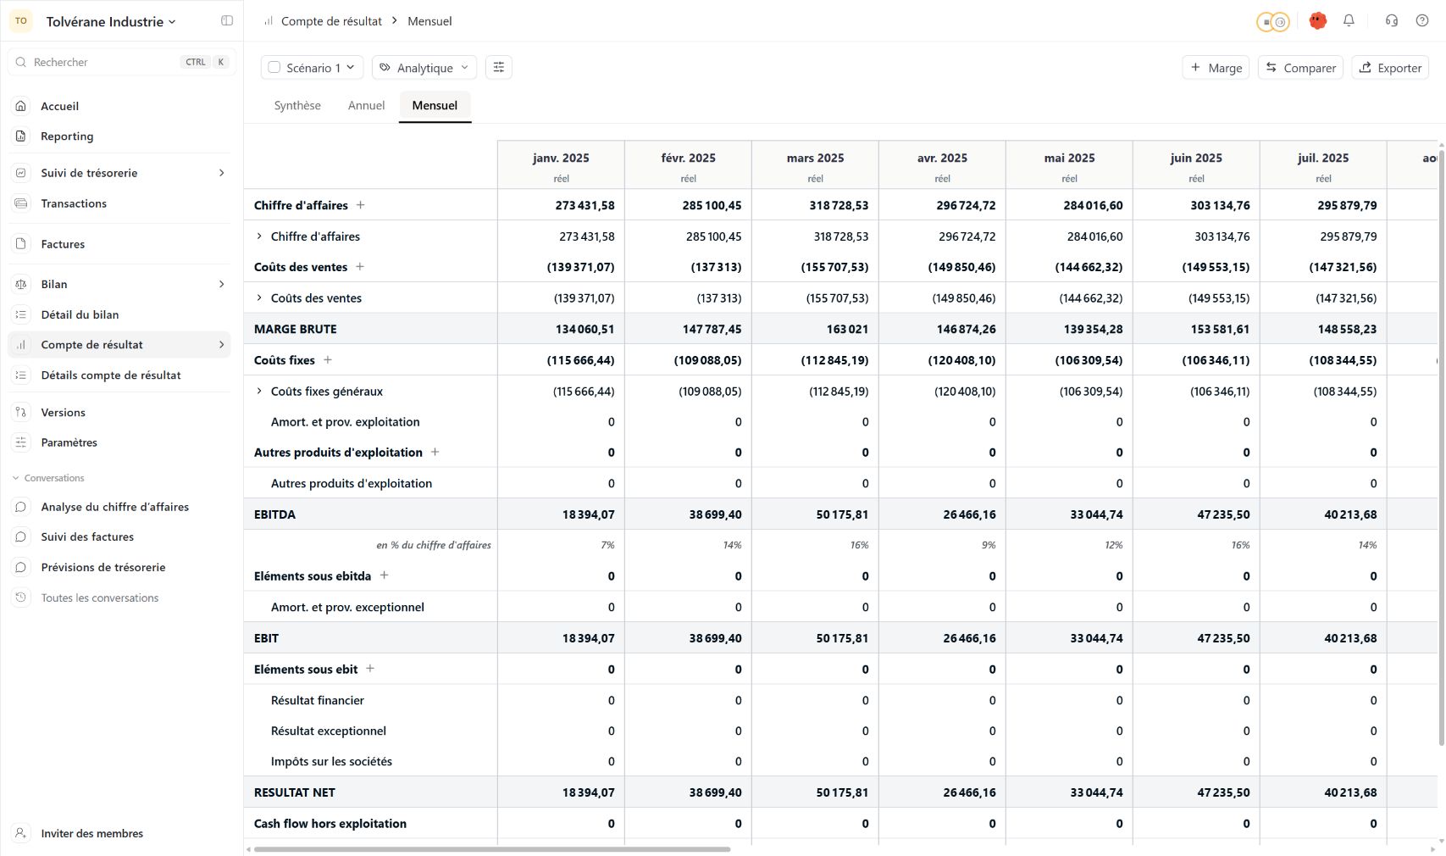The height and width of the screenshot is (856, 1446).
Task: Toggle the orange switch in header
Action: pos(1272,22)
